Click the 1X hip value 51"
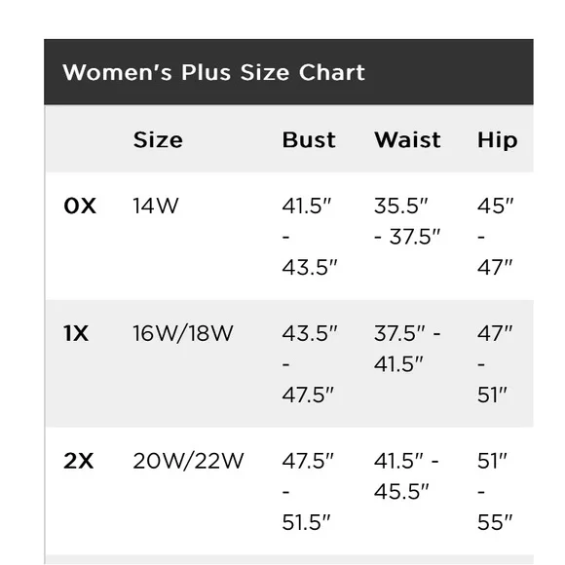The image size is (565, 565). [x=492, y=395]
